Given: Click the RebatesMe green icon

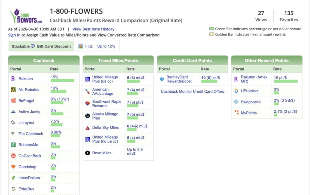Looking at the screenshot, I should click(x=13, y=145).
